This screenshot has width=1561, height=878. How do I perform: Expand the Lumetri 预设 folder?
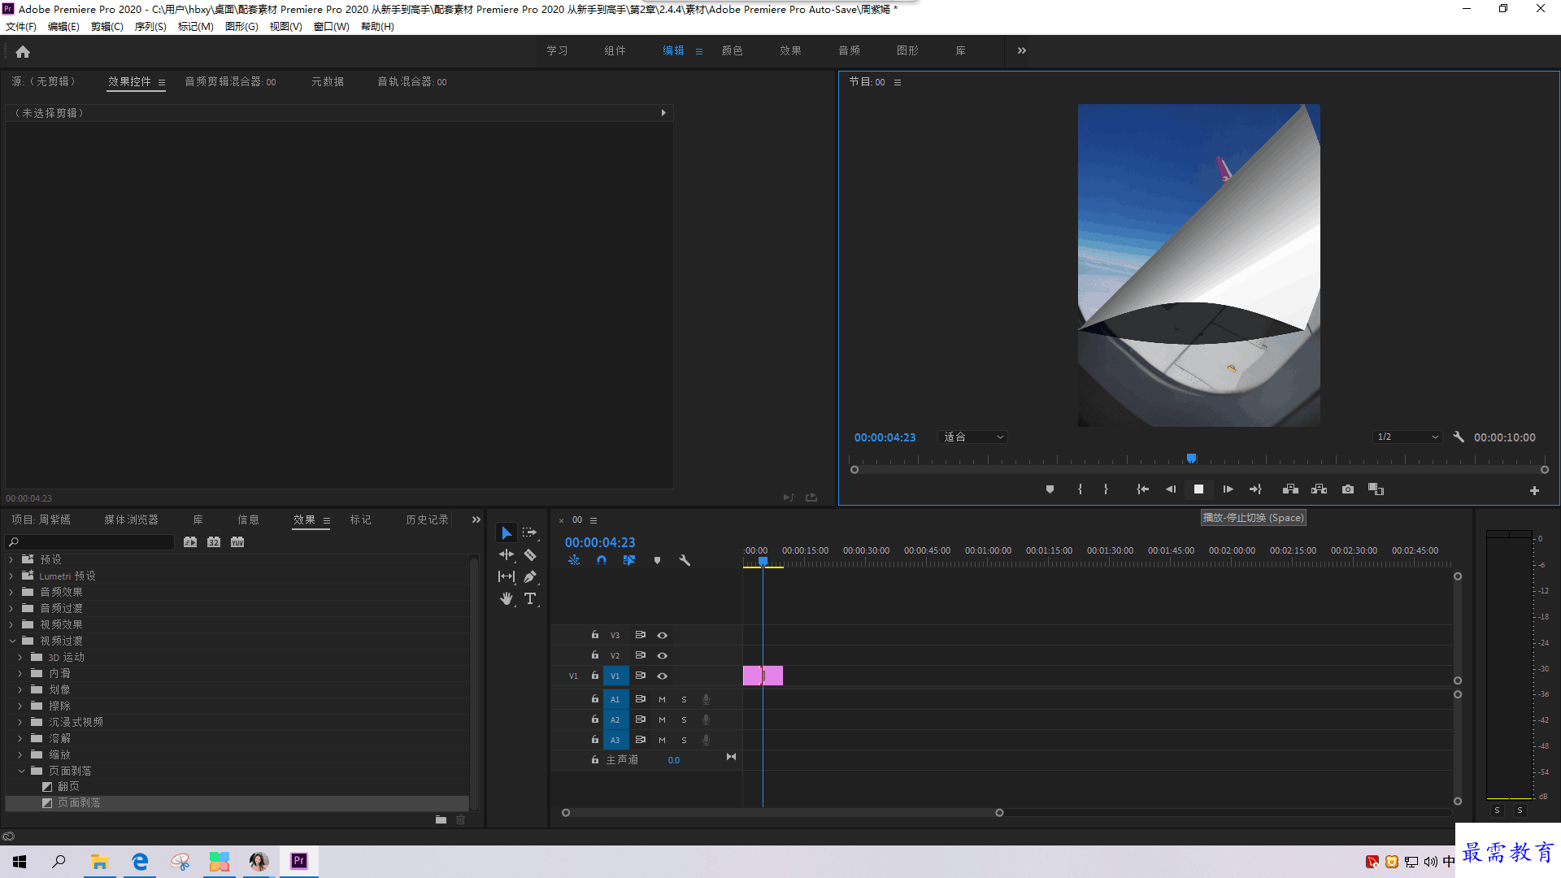[11, 576]
